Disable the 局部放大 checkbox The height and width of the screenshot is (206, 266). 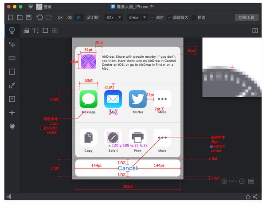(x=169, y=17)
